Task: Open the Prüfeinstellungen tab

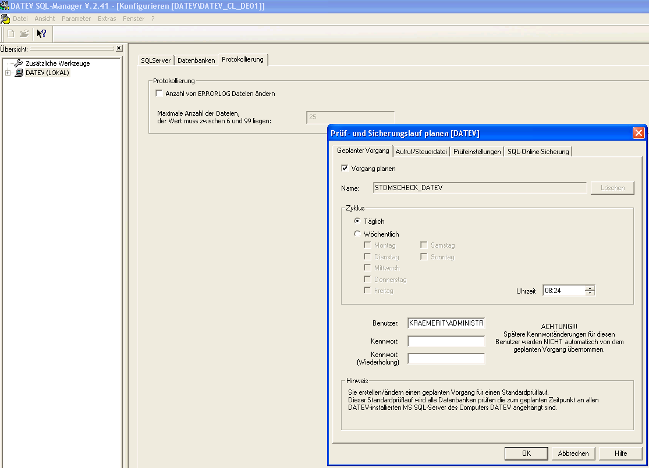Action: [477, 152]
